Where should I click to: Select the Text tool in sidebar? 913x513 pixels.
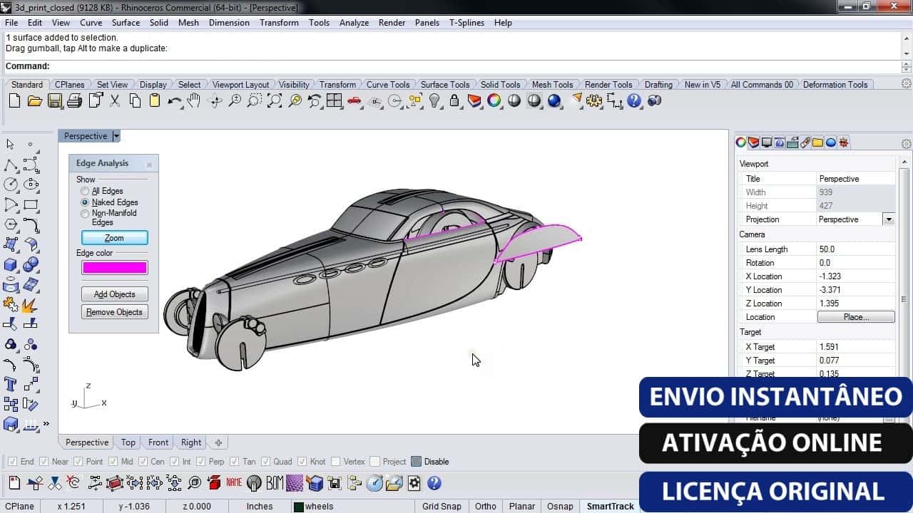11,385
